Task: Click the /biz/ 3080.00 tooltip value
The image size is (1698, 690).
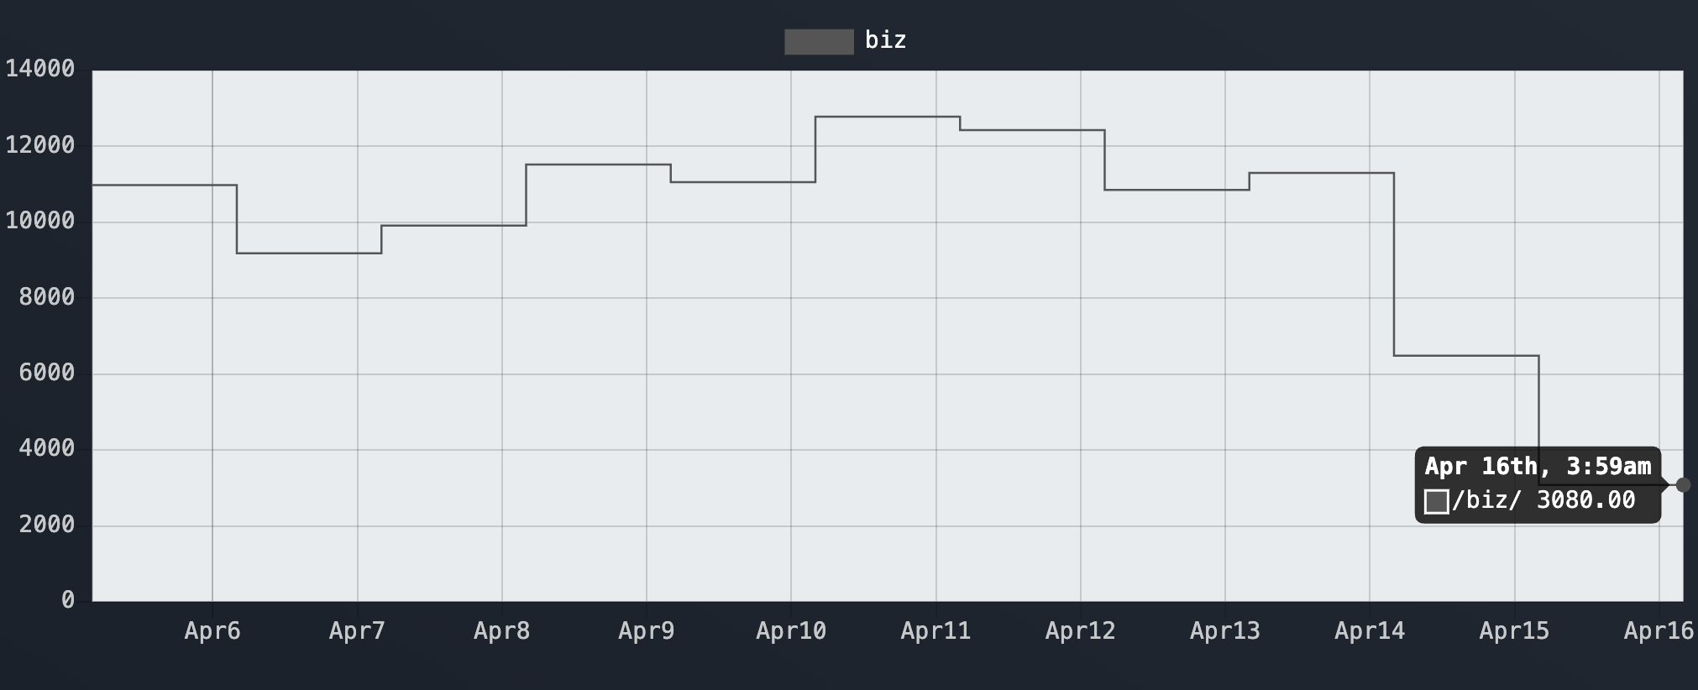Action: pos(1543,501)
